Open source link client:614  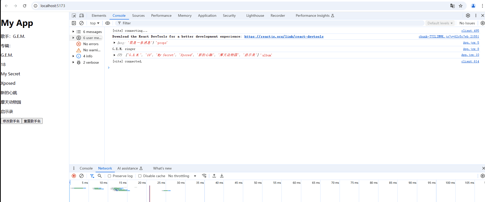pyautogui.click(x=470, y=61)
